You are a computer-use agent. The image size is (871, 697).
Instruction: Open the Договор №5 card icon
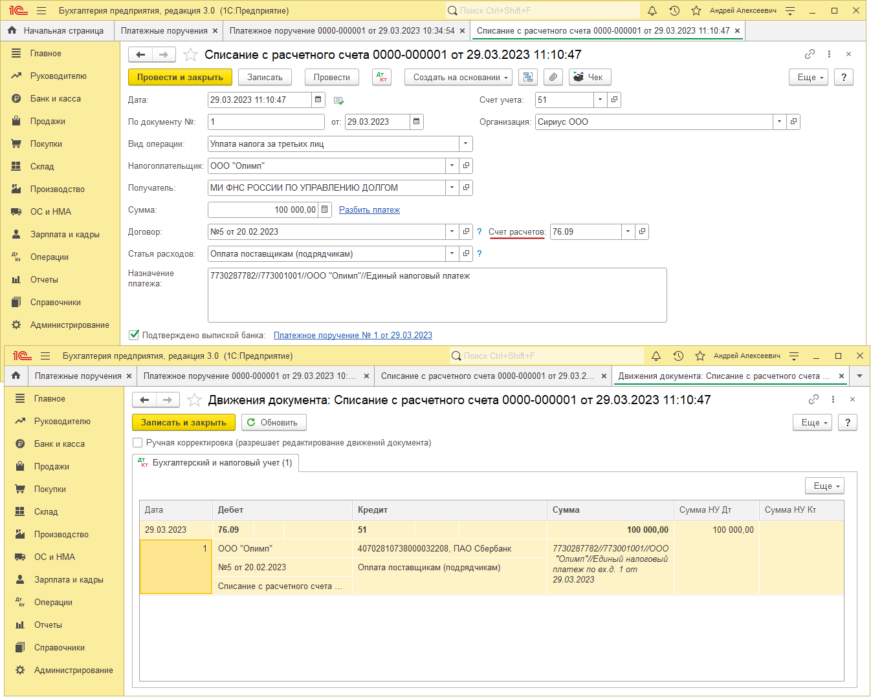click(x=466, y=231)
